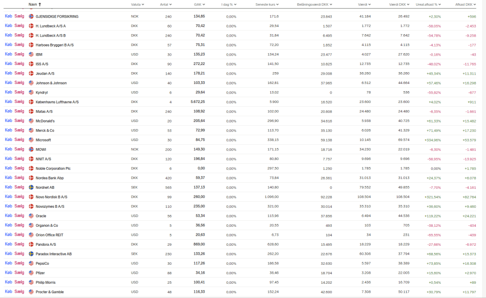Click Sælg for Johnson & Johnson
Viewport: 486px width, 298px height.
coord(19,83)
